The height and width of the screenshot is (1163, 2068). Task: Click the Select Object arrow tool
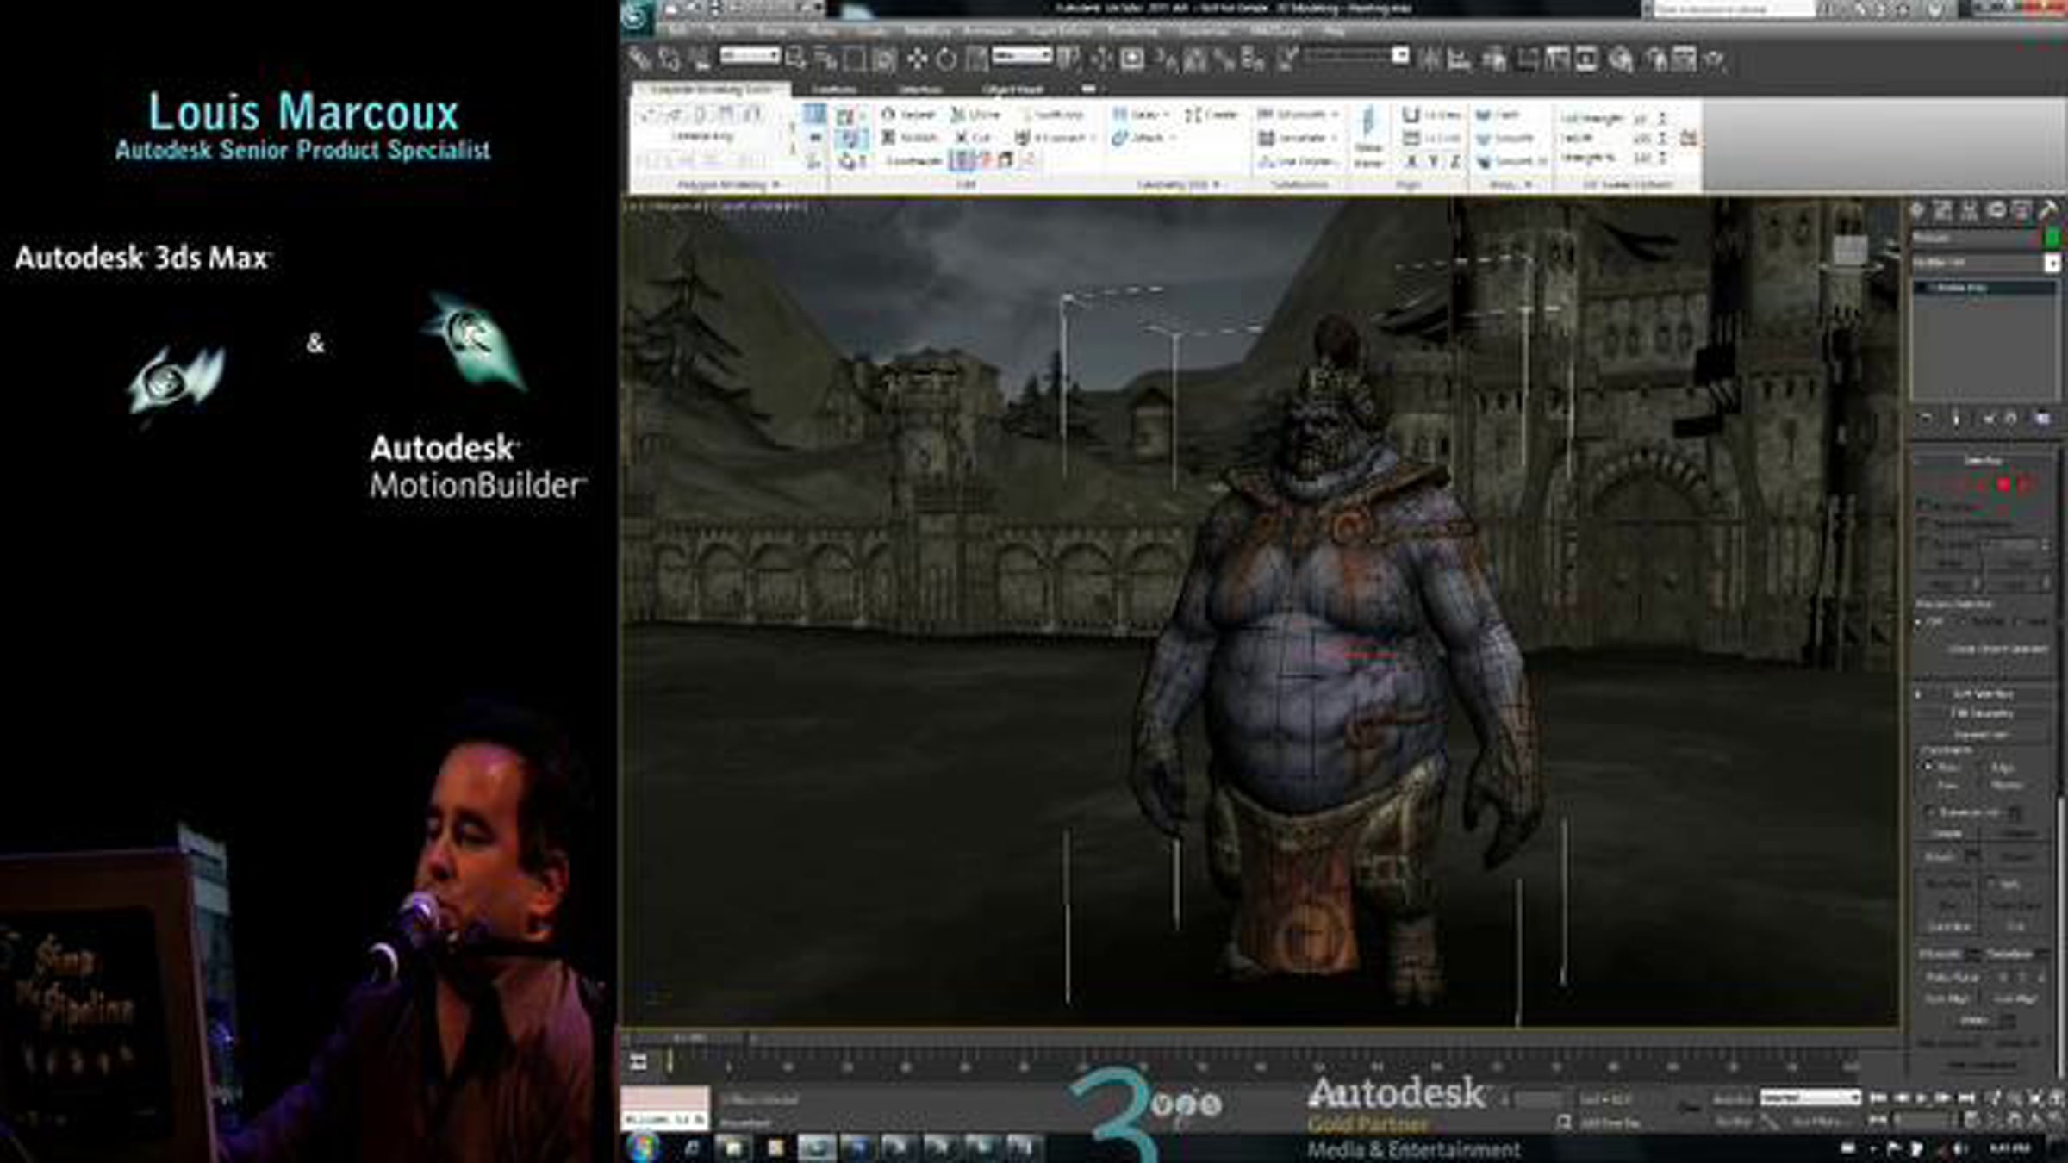click(795, 59)
